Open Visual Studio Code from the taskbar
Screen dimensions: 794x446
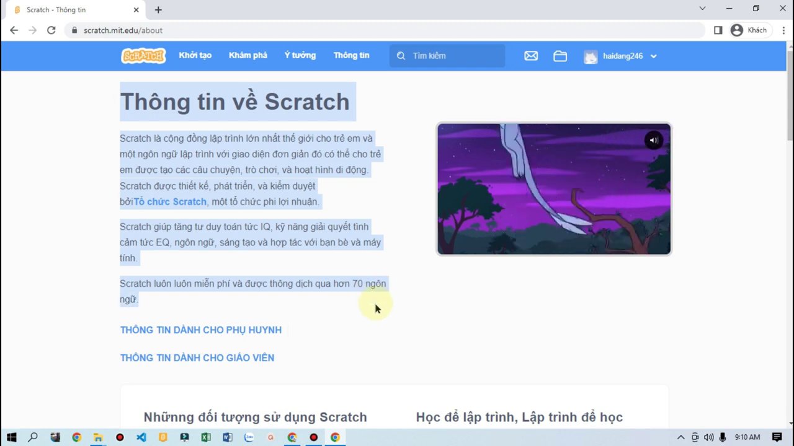tap(141, 437)
